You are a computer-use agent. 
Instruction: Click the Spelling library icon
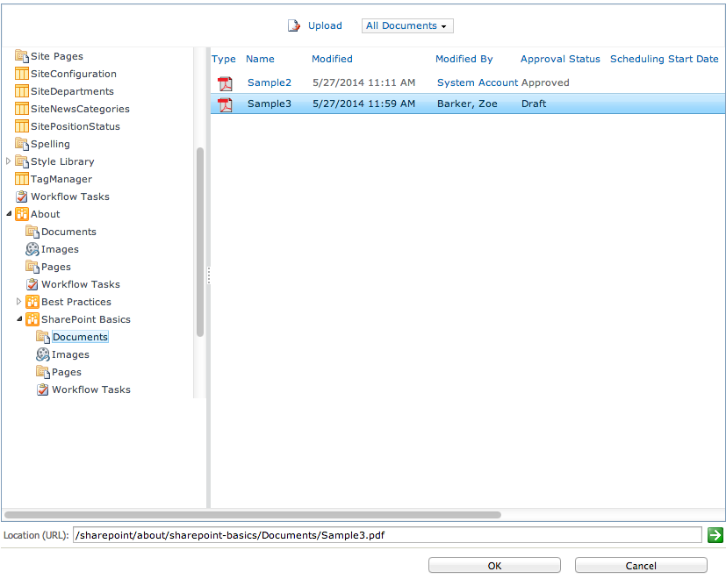[22, 144]
